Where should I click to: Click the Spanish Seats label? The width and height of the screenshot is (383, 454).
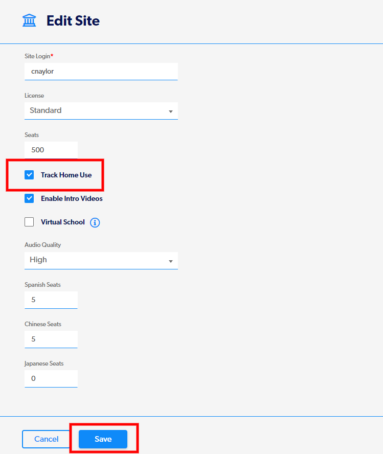42,285
